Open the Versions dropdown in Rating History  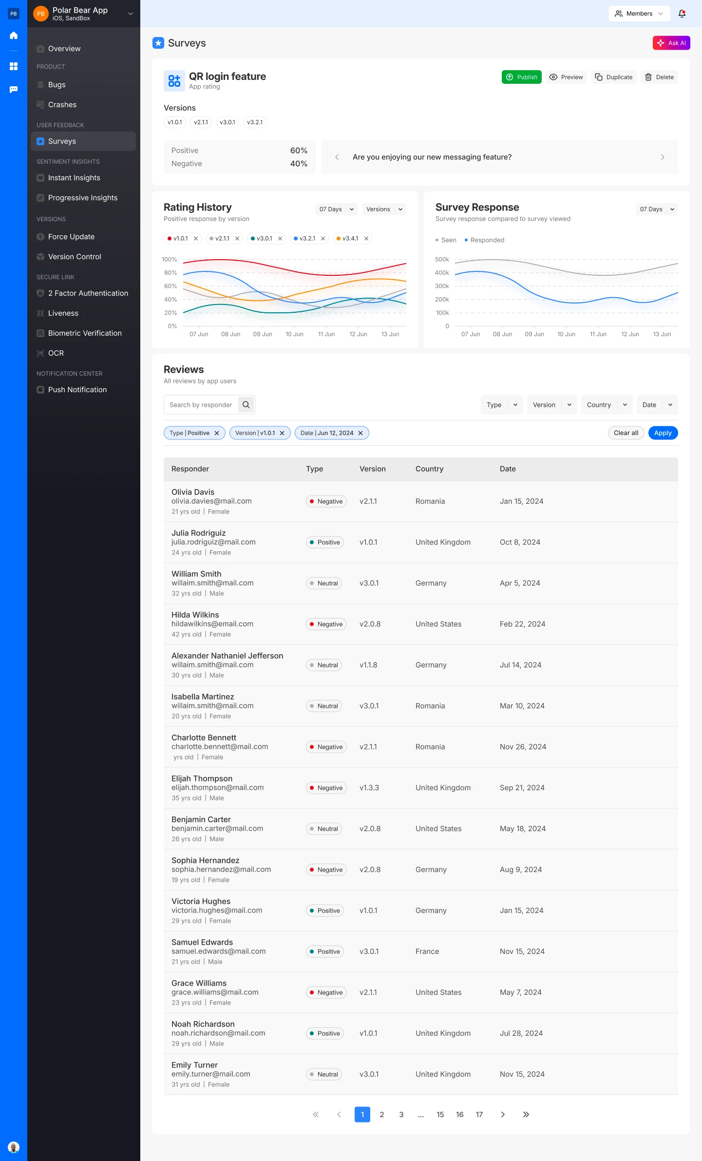(384, 209)
